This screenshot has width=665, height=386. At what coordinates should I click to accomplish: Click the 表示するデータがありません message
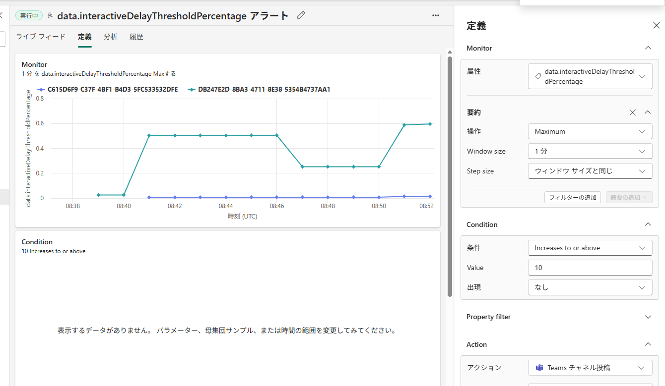(x=227, y=331)
